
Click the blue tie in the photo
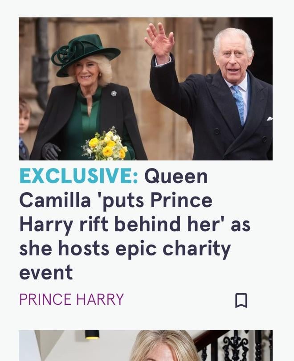(239, 105)
